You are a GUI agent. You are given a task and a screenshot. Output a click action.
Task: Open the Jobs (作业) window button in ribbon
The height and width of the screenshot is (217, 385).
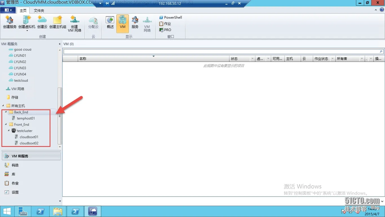point(165,24)
